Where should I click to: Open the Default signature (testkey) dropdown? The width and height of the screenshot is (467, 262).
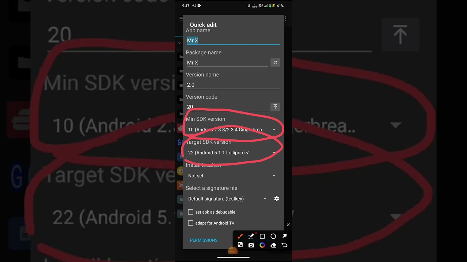228,199
